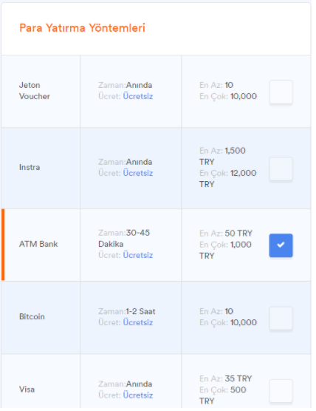This screenshot has height=411, width=316.
Task: Click the ATM Bank method label
Action: tap(38, 244)
